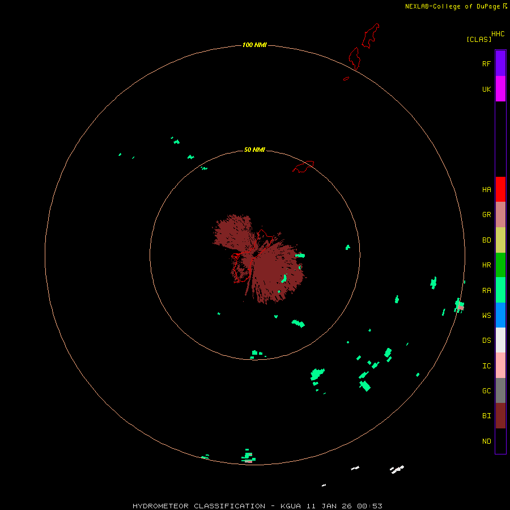Viewport: 510px width, 510px height.
Task: Click the 00:53 timestamp
Action: (369, 506)
